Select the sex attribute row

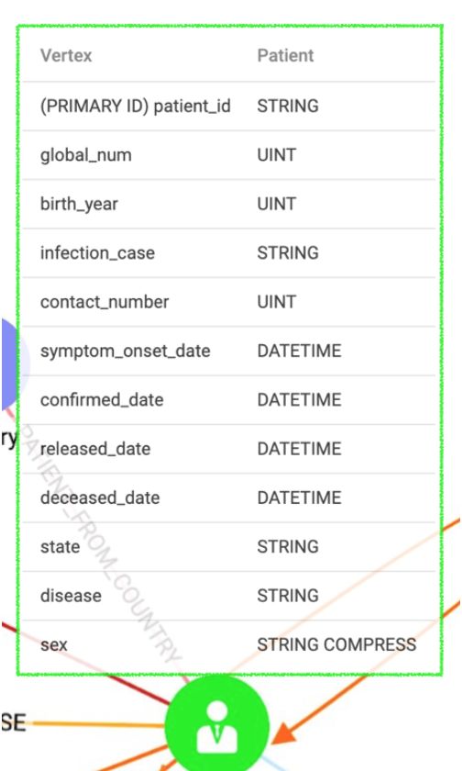point(229,644)
